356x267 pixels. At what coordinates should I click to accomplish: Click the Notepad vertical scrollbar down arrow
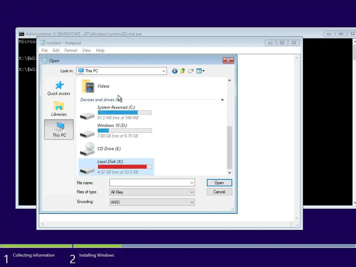tap(297, 218)
